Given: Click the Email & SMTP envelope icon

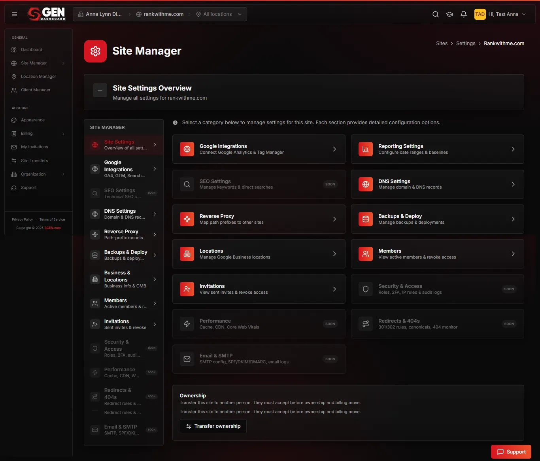Looking at the screenshot, I should [187, 359].
